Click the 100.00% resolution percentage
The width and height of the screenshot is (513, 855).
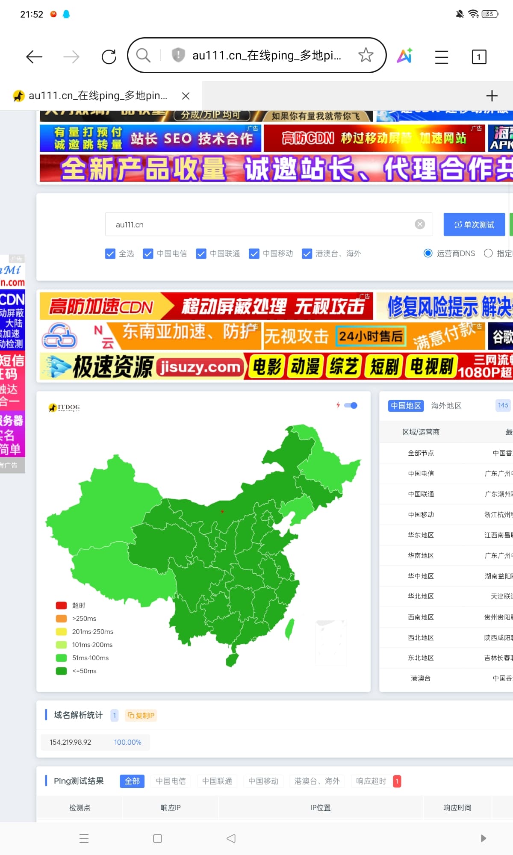pos(128,742)
